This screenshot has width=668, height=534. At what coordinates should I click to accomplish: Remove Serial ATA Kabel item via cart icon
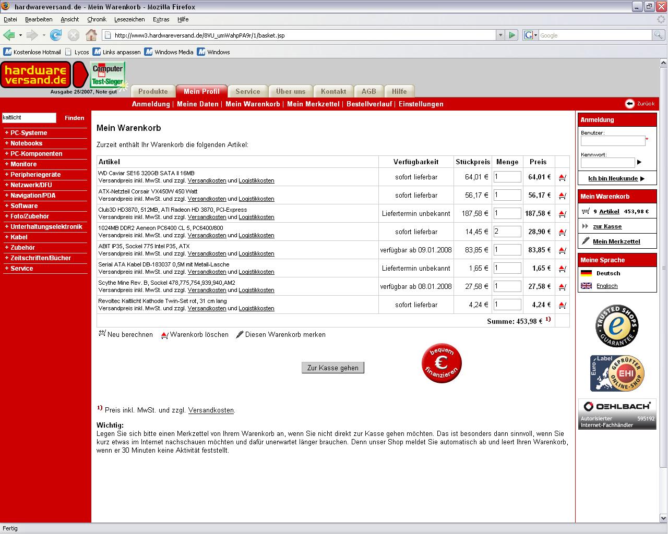click(x=562, y=269)
